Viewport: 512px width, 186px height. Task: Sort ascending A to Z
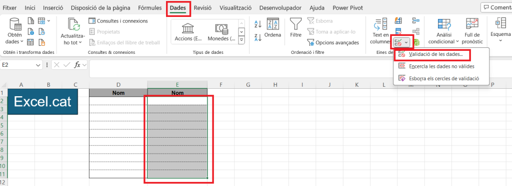click(258, 24)
